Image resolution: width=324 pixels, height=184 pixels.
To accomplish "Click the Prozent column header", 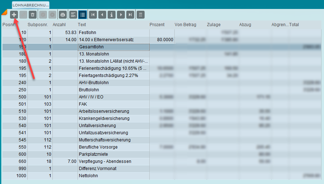I will (157, 25).
